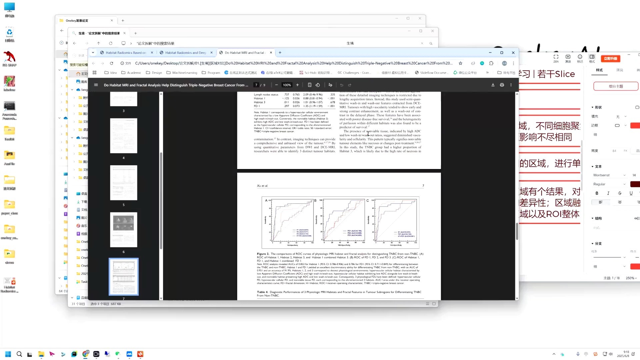Open the apps grid in bookmarks bar
Screen dimensions: 640x360
(x=95, y=73)
